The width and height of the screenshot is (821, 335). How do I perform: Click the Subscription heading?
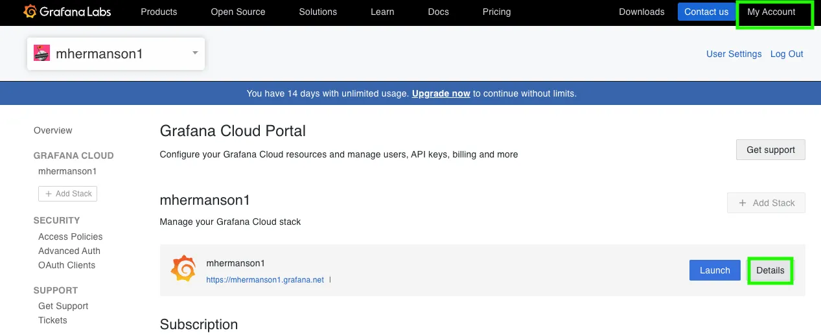[x=199, y=324]
